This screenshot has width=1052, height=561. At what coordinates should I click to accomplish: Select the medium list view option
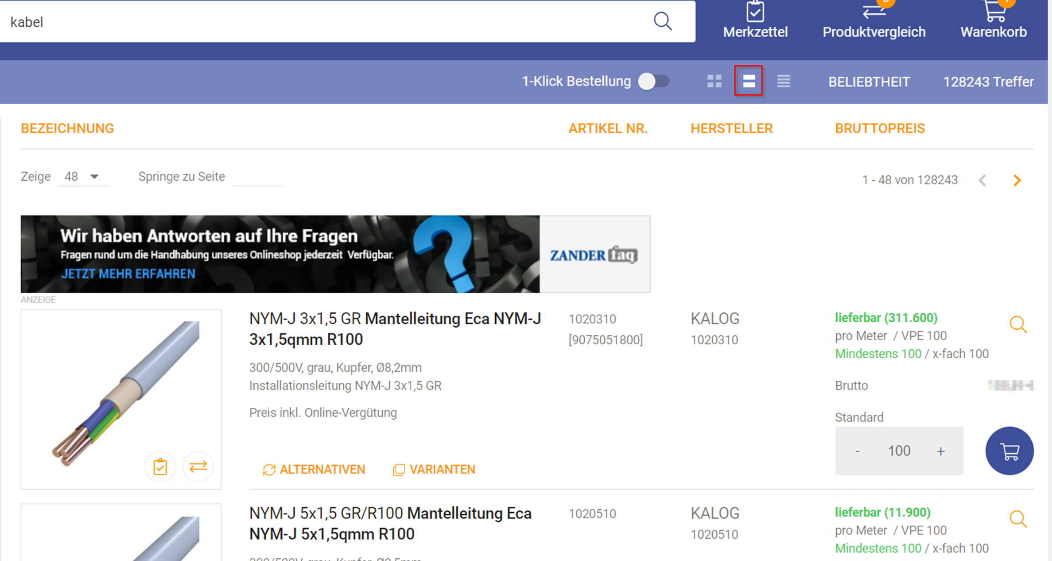tap(749, 81)
